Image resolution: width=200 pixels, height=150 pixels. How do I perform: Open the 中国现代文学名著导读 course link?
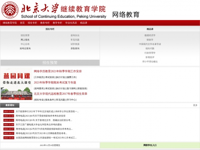(x=150, y=44)
